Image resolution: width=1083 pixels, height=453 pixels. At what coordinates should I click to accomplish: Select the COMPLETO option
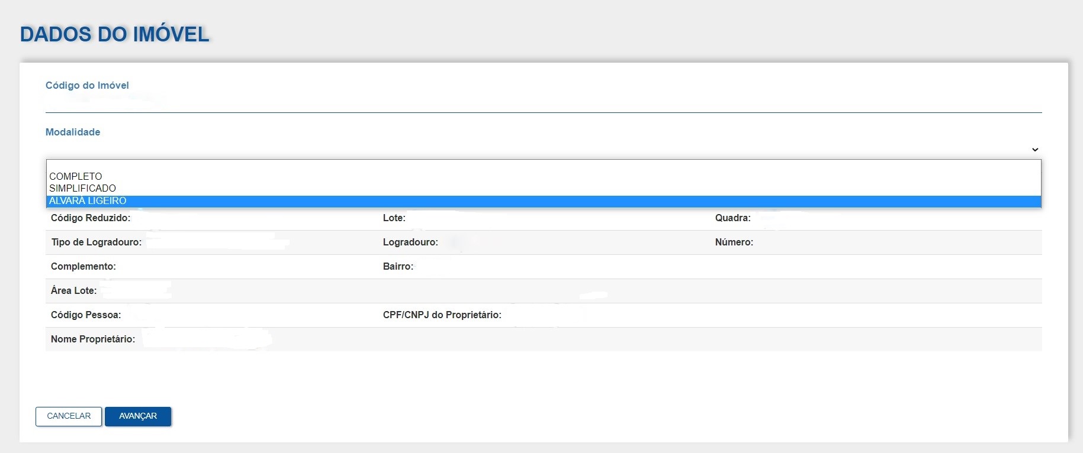(x=76, y=176)
